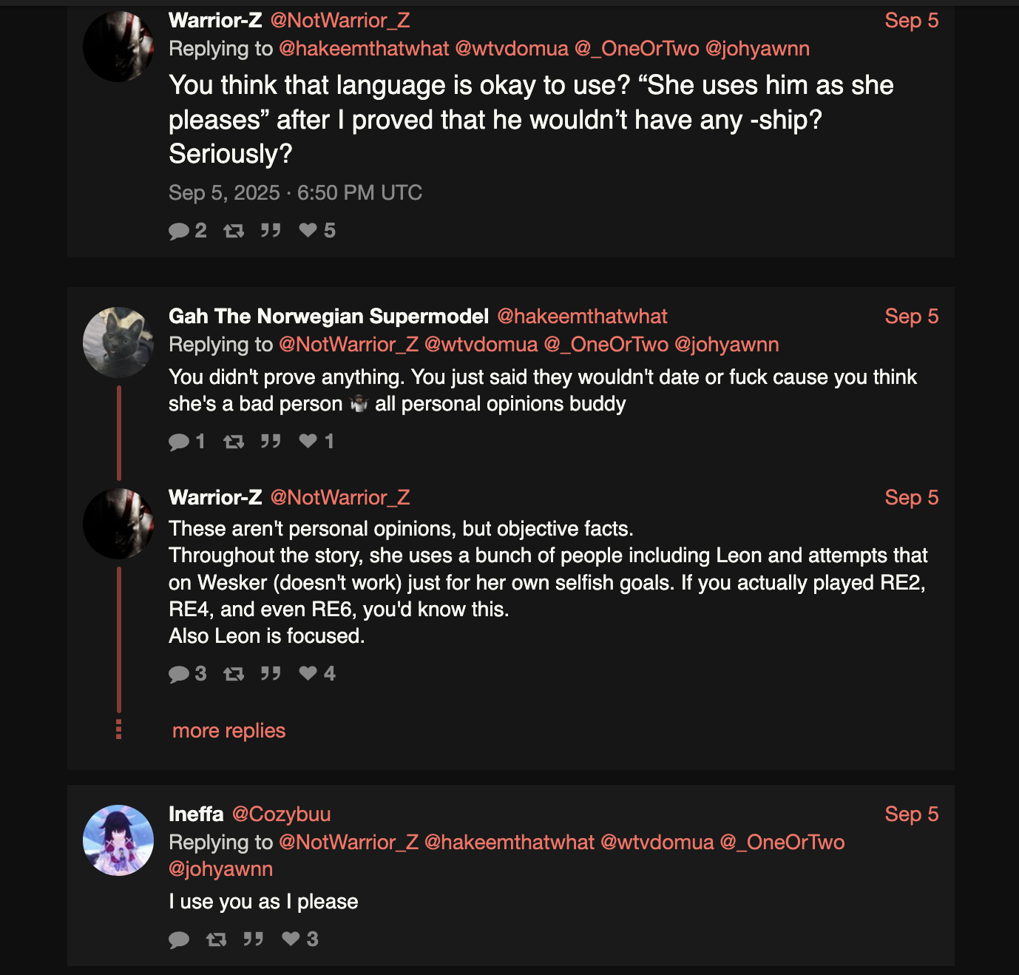The image size is (1019, 975).
Task: Open Ineffa's profile picture
Action: tap(118, 840)
